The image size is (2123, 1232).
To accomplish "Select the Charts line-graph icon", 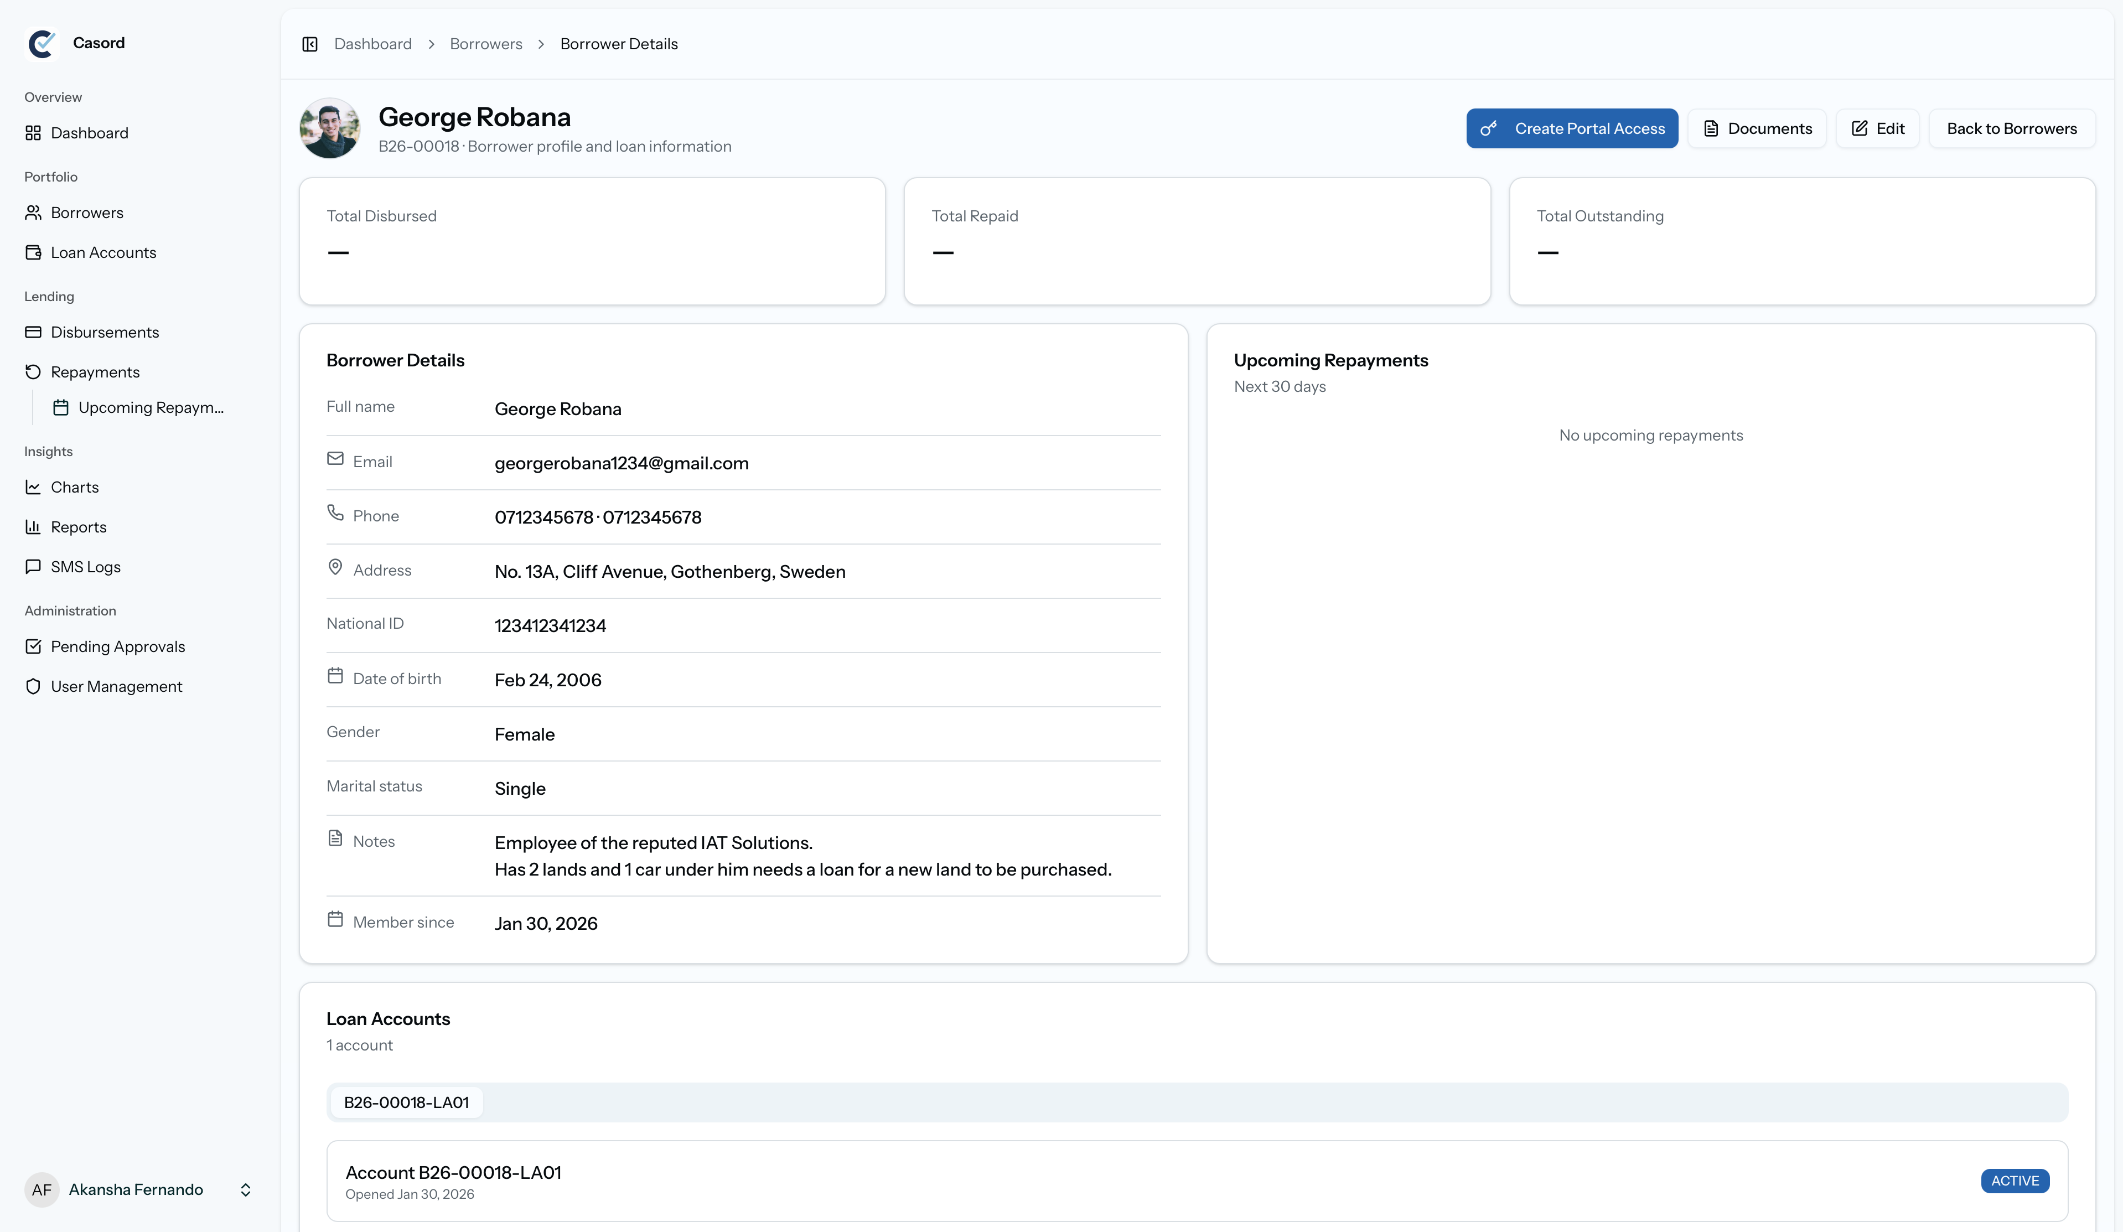I will pos(33,487).
